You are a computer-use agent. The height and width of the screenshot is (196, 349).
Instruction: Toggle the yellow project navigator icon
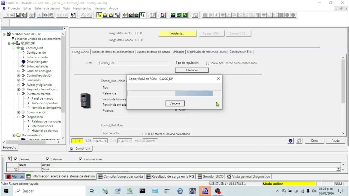pos(99,15)
